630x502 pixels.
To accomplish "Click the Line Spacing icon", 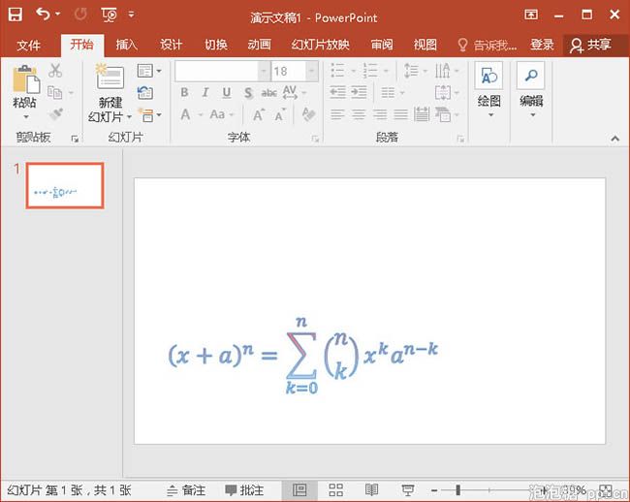I will [x=411, y=71].
